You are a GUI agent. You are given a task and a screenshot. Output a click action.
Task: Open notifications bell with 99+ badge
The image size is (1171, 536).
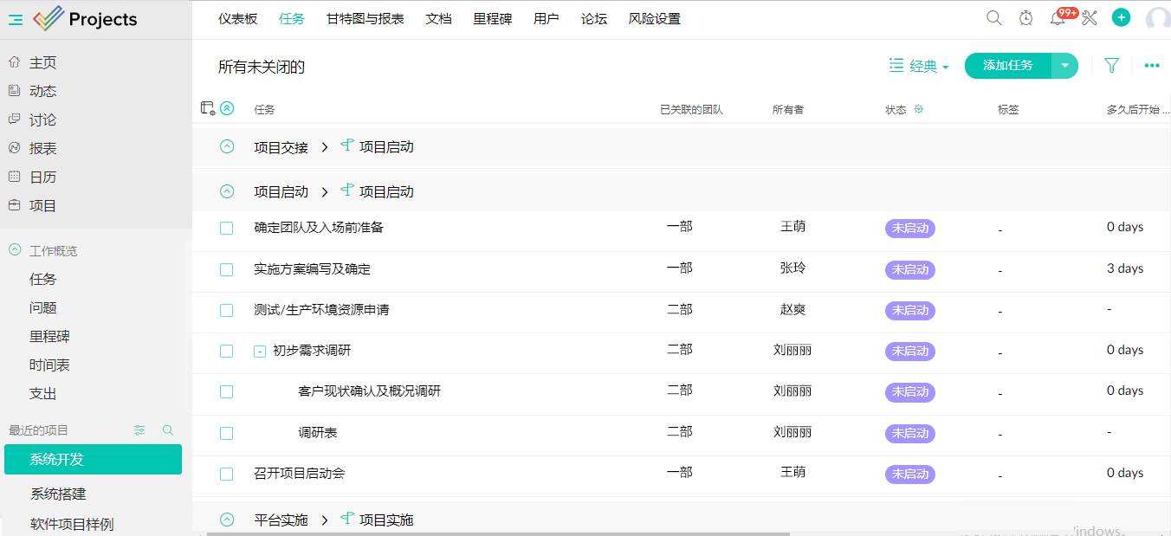pyautogui.click(x=1058, y=18)
